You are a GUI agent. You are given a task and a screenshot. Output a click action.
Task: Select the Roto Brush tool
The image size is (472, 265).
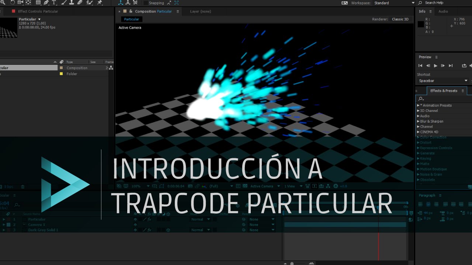click(x=90, y=3)
